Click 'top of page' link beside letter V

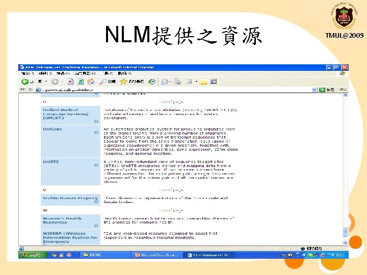click(x=171, y=190)
